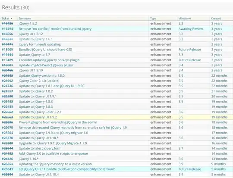Screen dimensions: 233x178
Task: Open ticket #17471
Action: coord(7,44)
